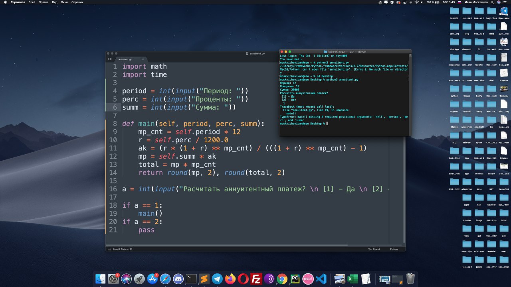The width and height of the screenshot is (511, 287).
Task: Launch osu! from the dock
Action: pyautogui.click(x=308, y=279)
